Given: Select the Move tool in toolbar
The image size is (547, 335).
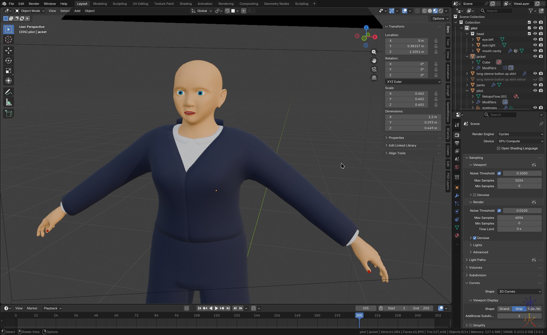Looking at the screenshot, I should tap(8, 51).
